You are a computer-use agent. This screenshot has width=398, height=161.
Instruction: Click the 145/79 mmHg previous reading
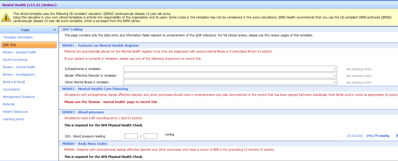click(x=377, y=136)
